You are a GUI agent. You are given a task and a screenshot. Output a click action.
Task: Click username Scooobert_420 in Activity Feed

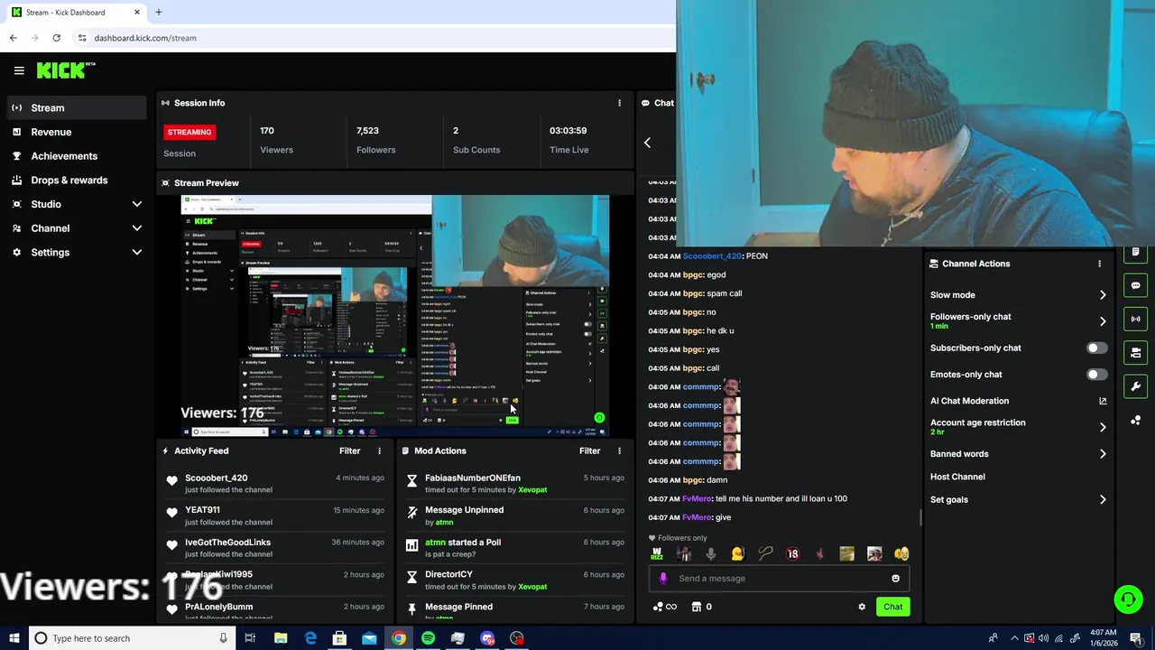[x=216, y=478]
